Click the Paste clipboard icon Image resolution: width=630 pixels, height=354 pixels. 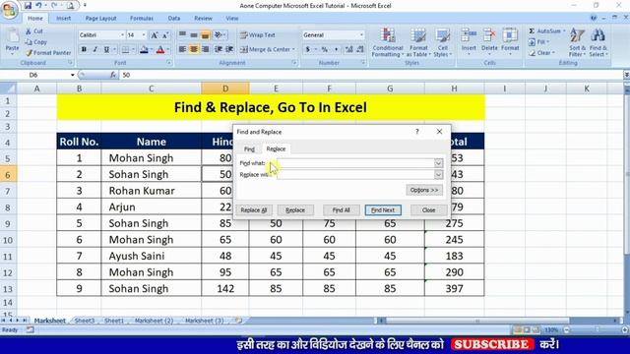click(x=12, y=36)
